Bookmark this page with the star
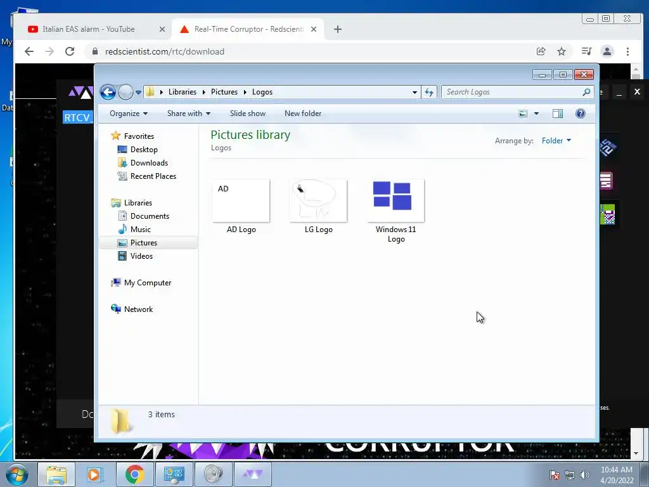 click(x=562, y=51)
